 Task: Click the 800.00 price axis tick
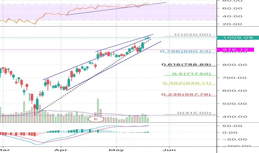[235, 65]
